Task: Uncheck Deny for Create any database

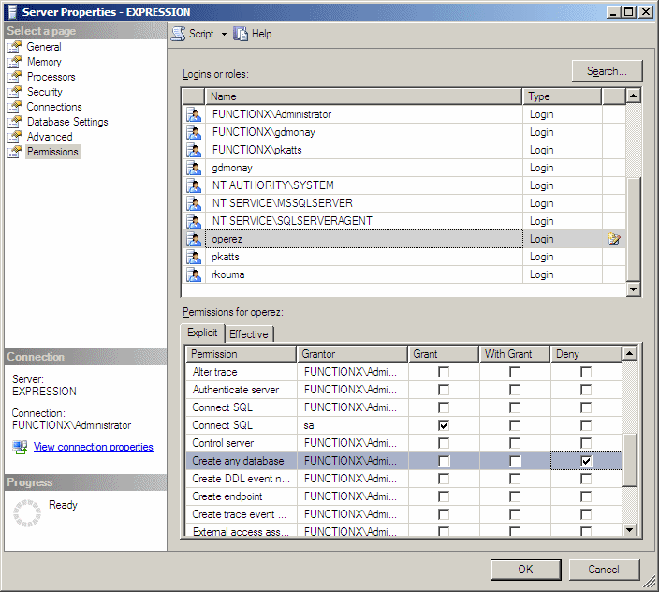Action: click(x=586, y=461)
